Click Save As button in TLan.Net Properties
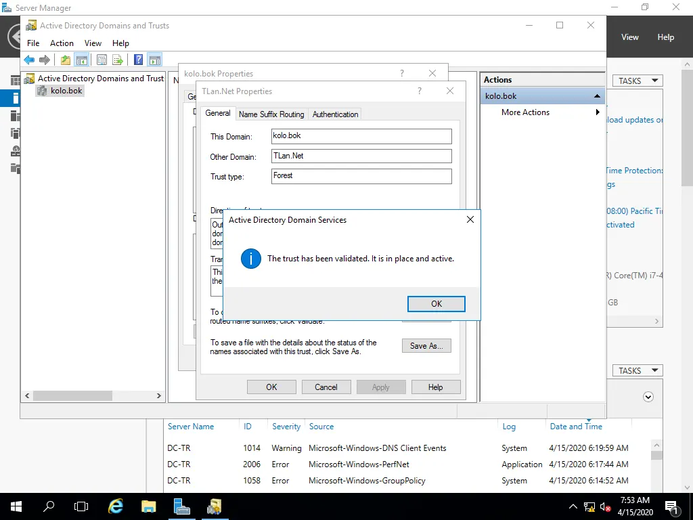693x520 pixels. click(426, 346)
